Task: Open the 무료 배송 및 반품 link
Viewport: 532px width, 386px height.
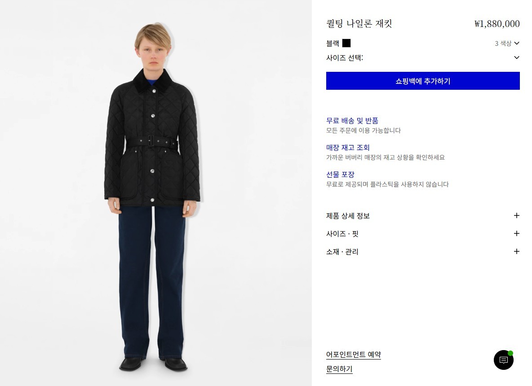Action: click(352, 121)
